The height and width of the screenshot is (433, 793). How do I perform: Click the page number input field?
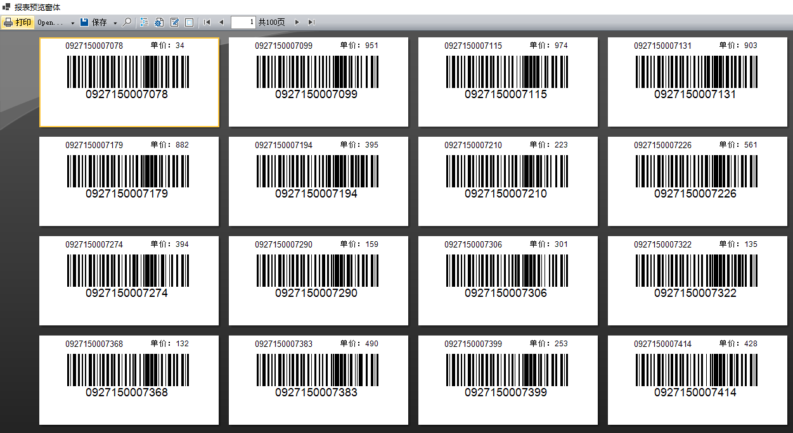[x=243, y=22]
